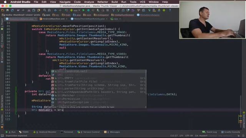246x138 pixels.
Task: Click media-thumbnail-viewer-proto breadcrumb
Action: (x=21, y=15)
